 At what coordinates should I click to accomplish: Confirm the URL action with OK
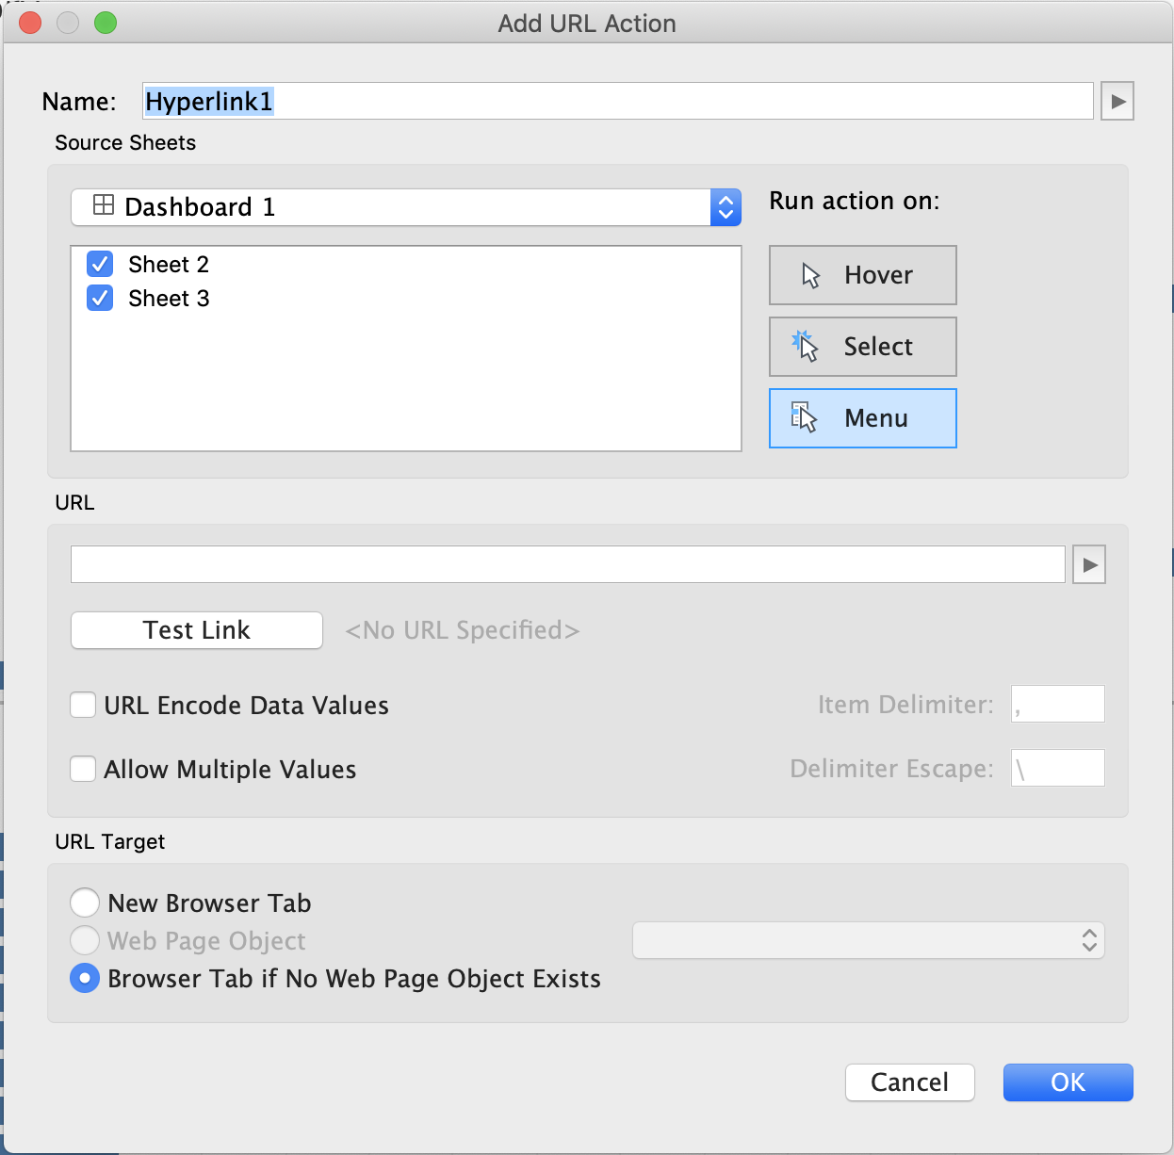click(x=1068, y=1082)
